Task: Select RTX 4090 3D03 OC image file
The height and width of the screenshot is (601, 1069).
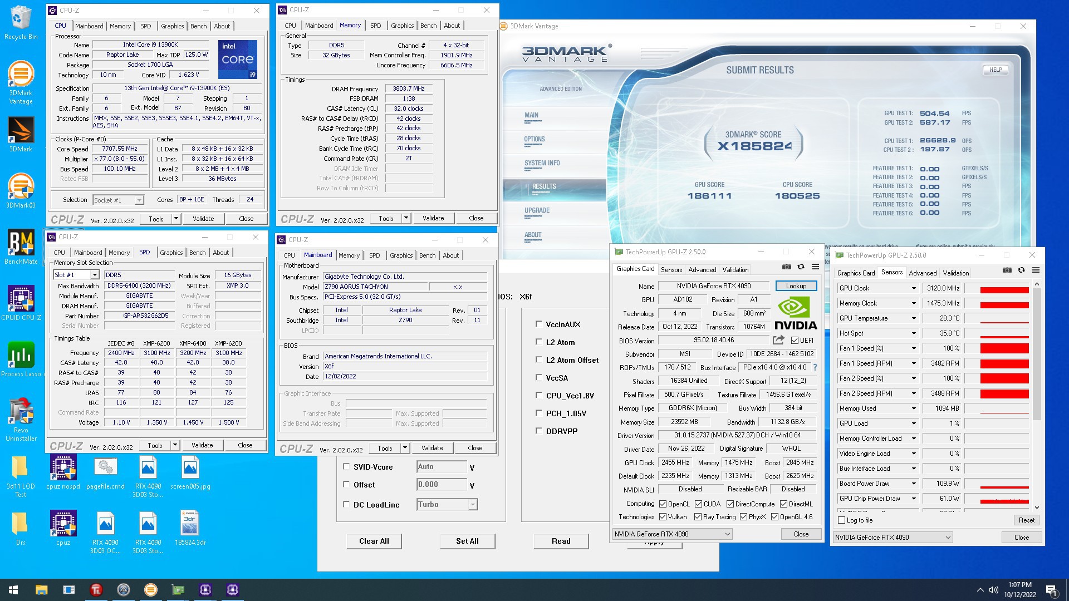Action: tap(105, 532)
